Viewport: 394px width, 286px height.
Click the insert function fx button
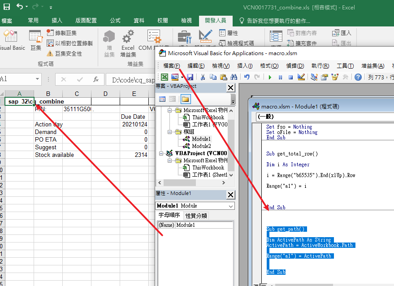click(96, 79)
